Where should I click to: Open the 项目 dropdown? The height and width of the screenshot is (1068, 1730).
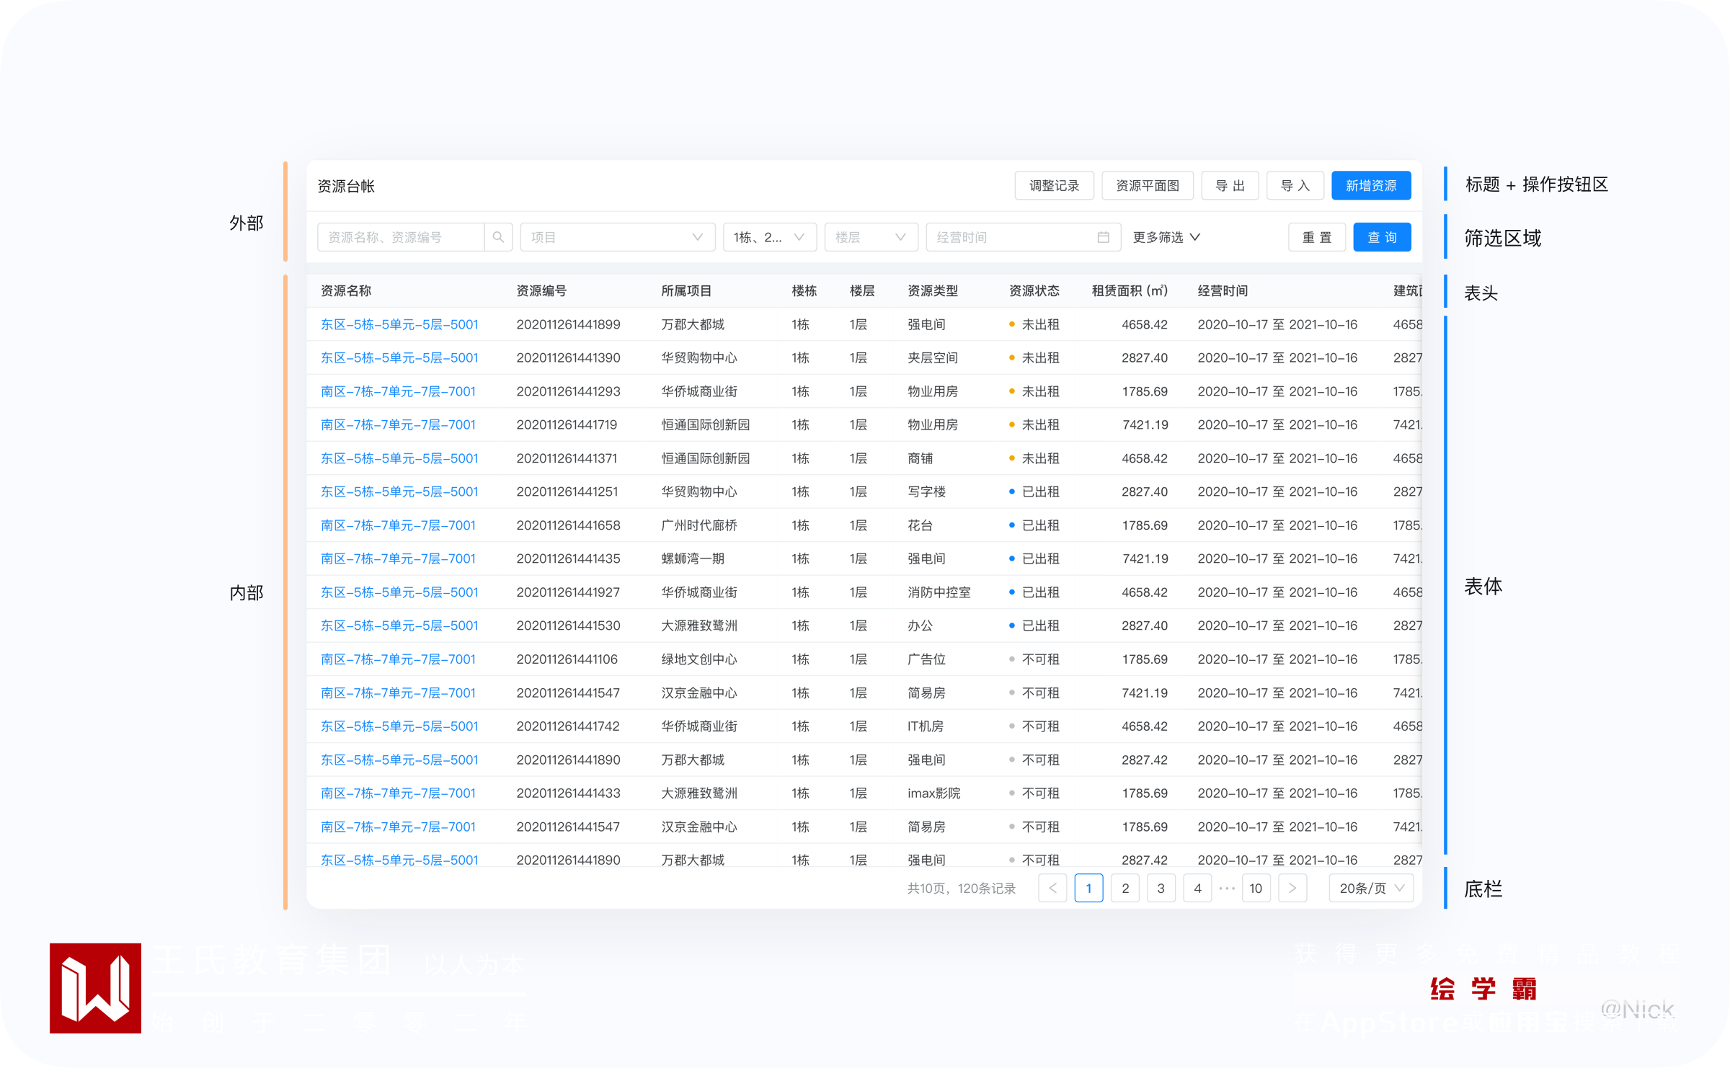617,237
